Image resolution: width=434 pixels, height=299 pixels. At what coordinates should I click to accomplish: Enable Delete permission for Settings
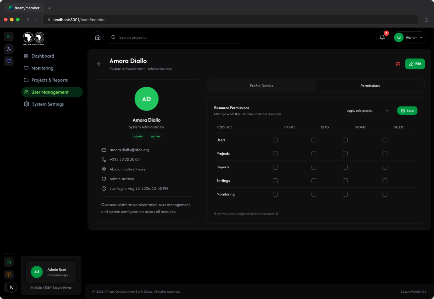tap(385, 181)
